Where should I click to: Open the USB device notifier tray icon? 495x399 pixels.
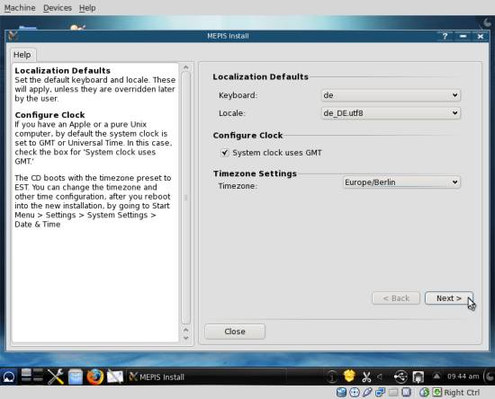(x=400, y=377)
